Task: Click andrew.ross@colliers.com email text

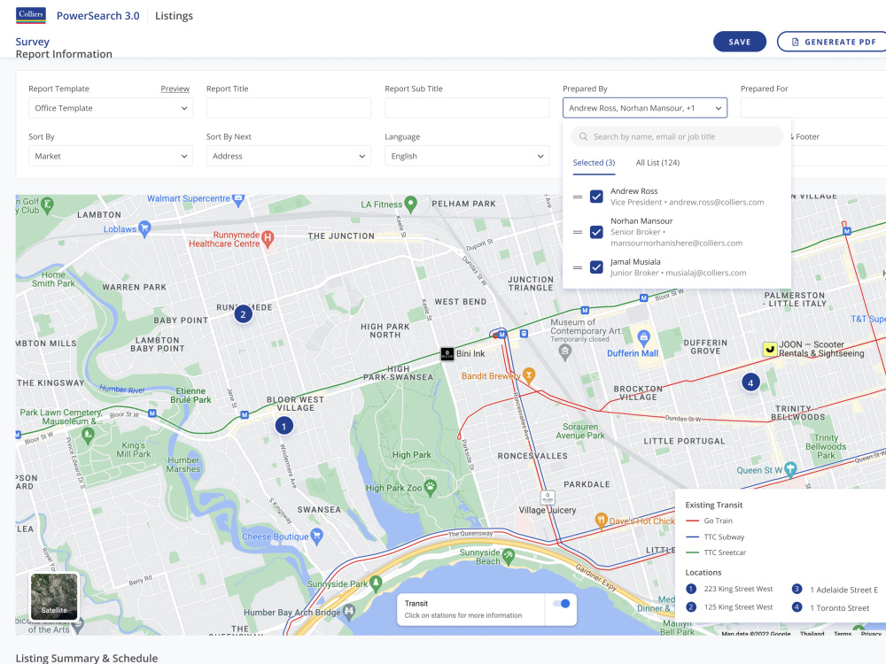Action: click(717, 202)
